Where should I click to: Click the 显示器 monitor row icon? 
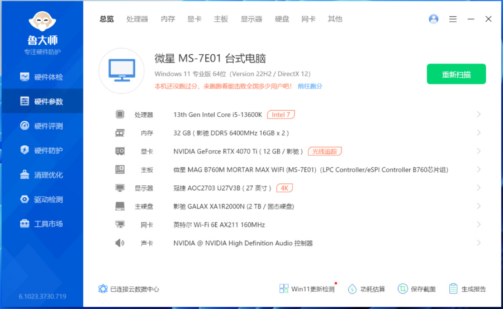(120, 188)
